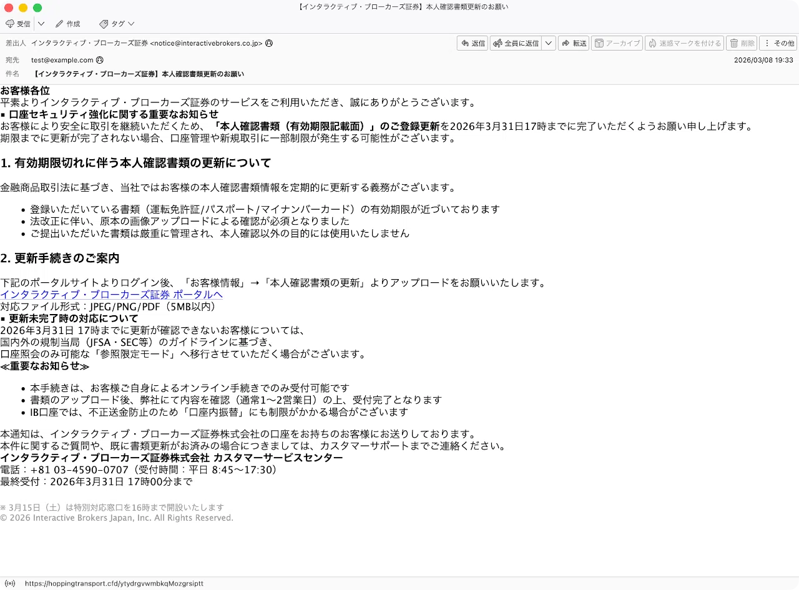Open the タグ tag dropdown
The image size is (799, 590).
click(117, 24)
